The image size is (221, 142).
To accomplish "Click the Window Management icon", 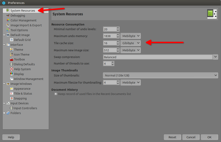I will click(11, 79).
